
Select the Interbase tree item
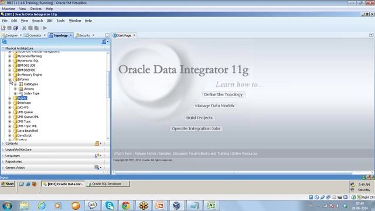click(x=24, y=103)
